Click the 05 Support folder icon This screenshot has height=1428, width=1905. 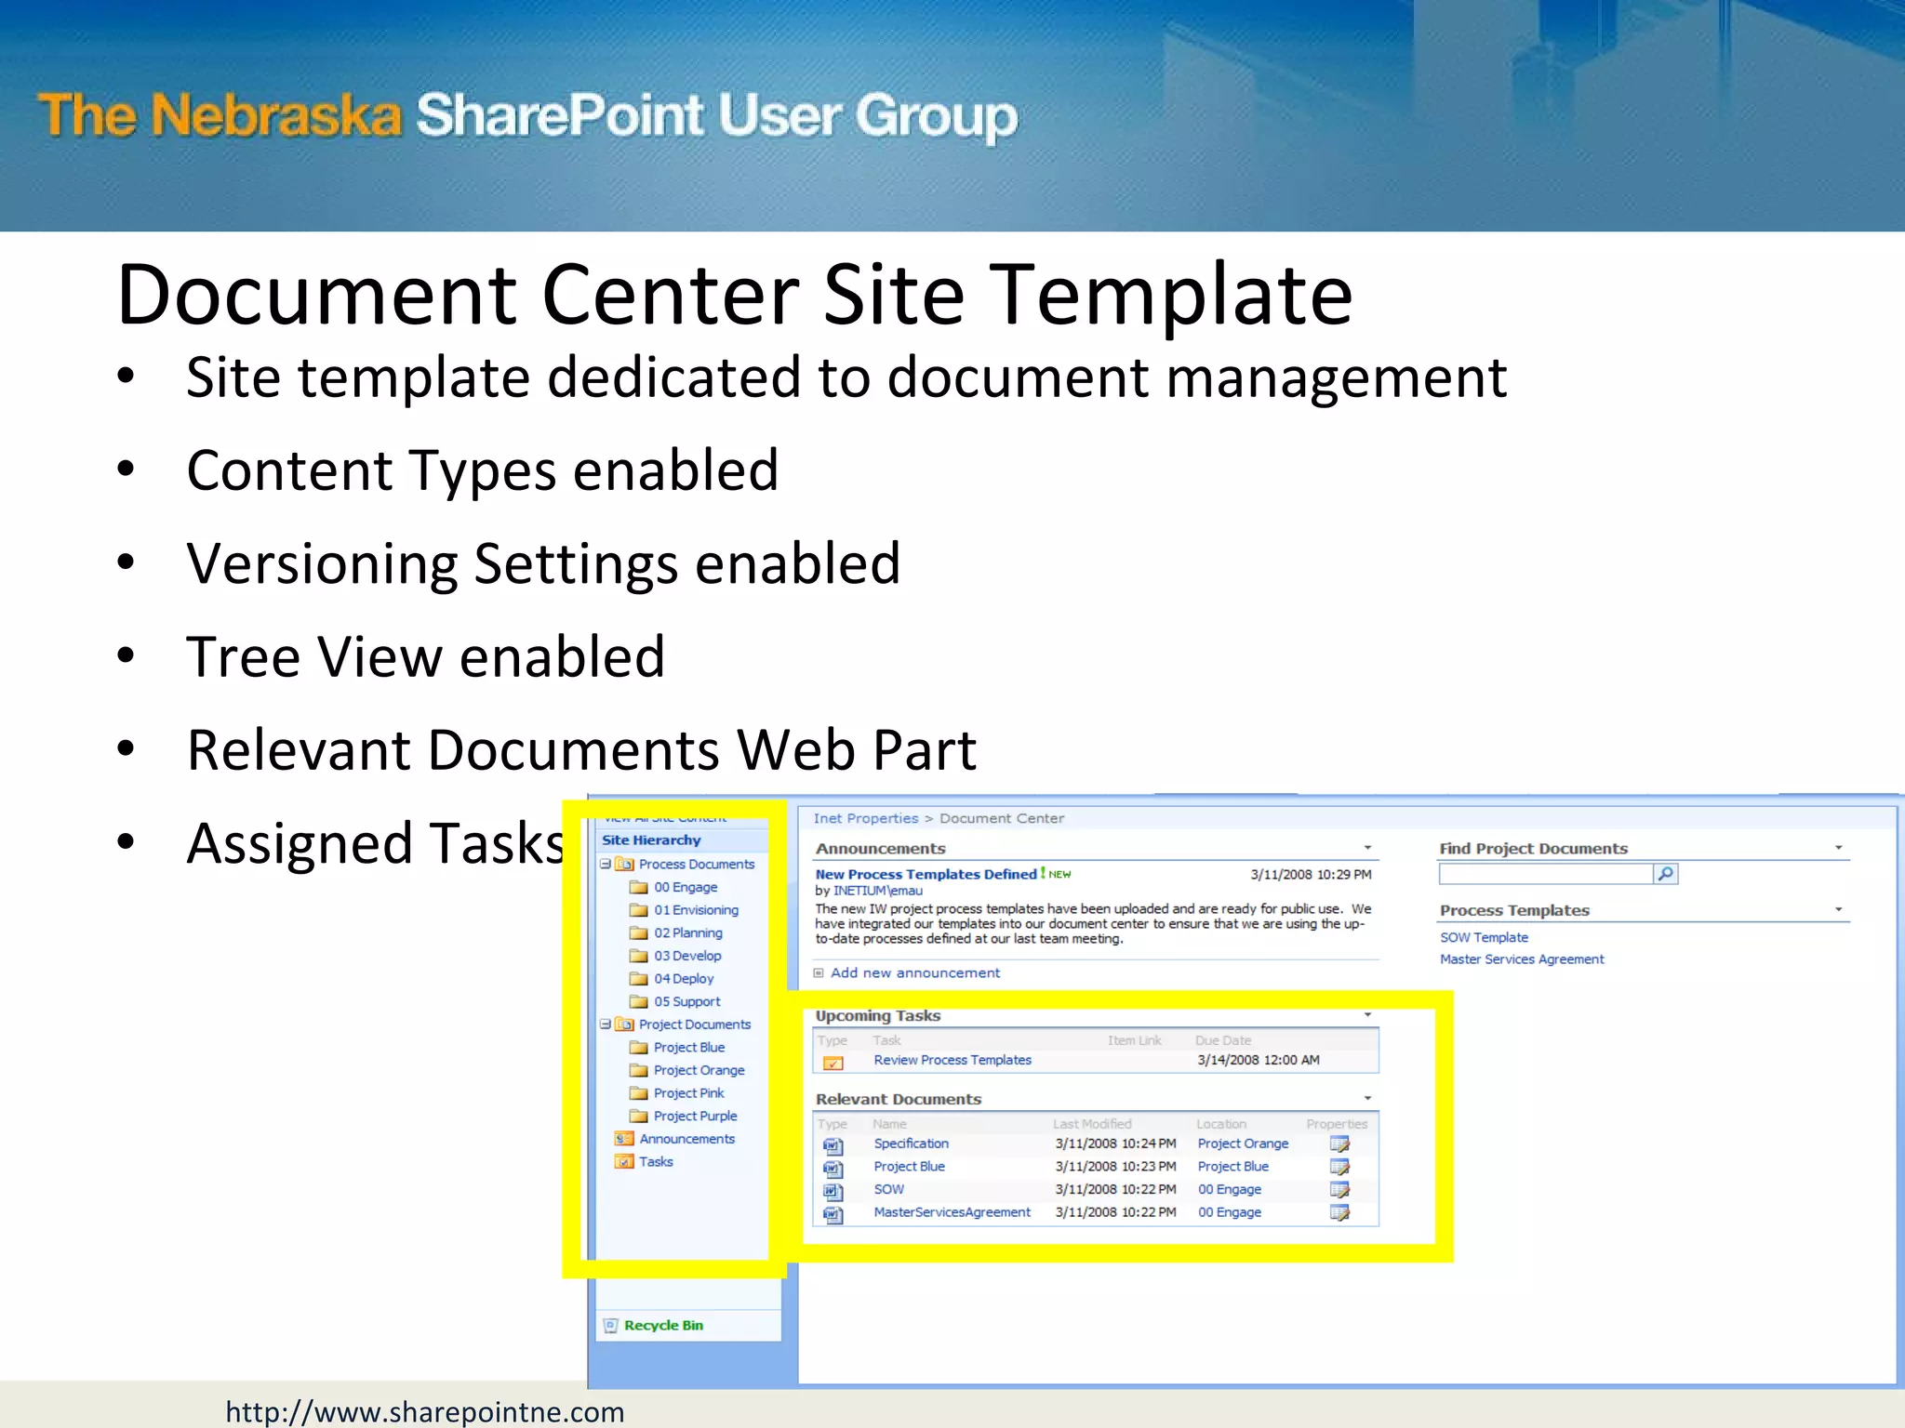(638, 1001)
